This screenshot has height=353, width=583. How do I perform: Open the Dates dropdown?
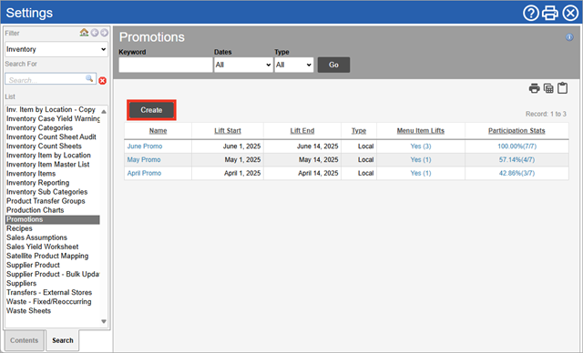tap(243, 65)
